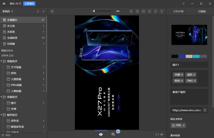Collapse the 配色相关 folder group
This screenshot has width=214, height=138.
(x=1, y=115)
